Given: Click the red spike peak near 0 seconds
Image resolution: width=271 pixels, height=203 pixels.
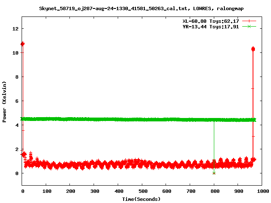Looking at the screenshot, I should 22,44.
